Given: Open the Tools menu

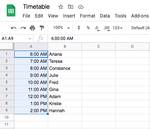Looking at the screenshot, I should [121, 16].
